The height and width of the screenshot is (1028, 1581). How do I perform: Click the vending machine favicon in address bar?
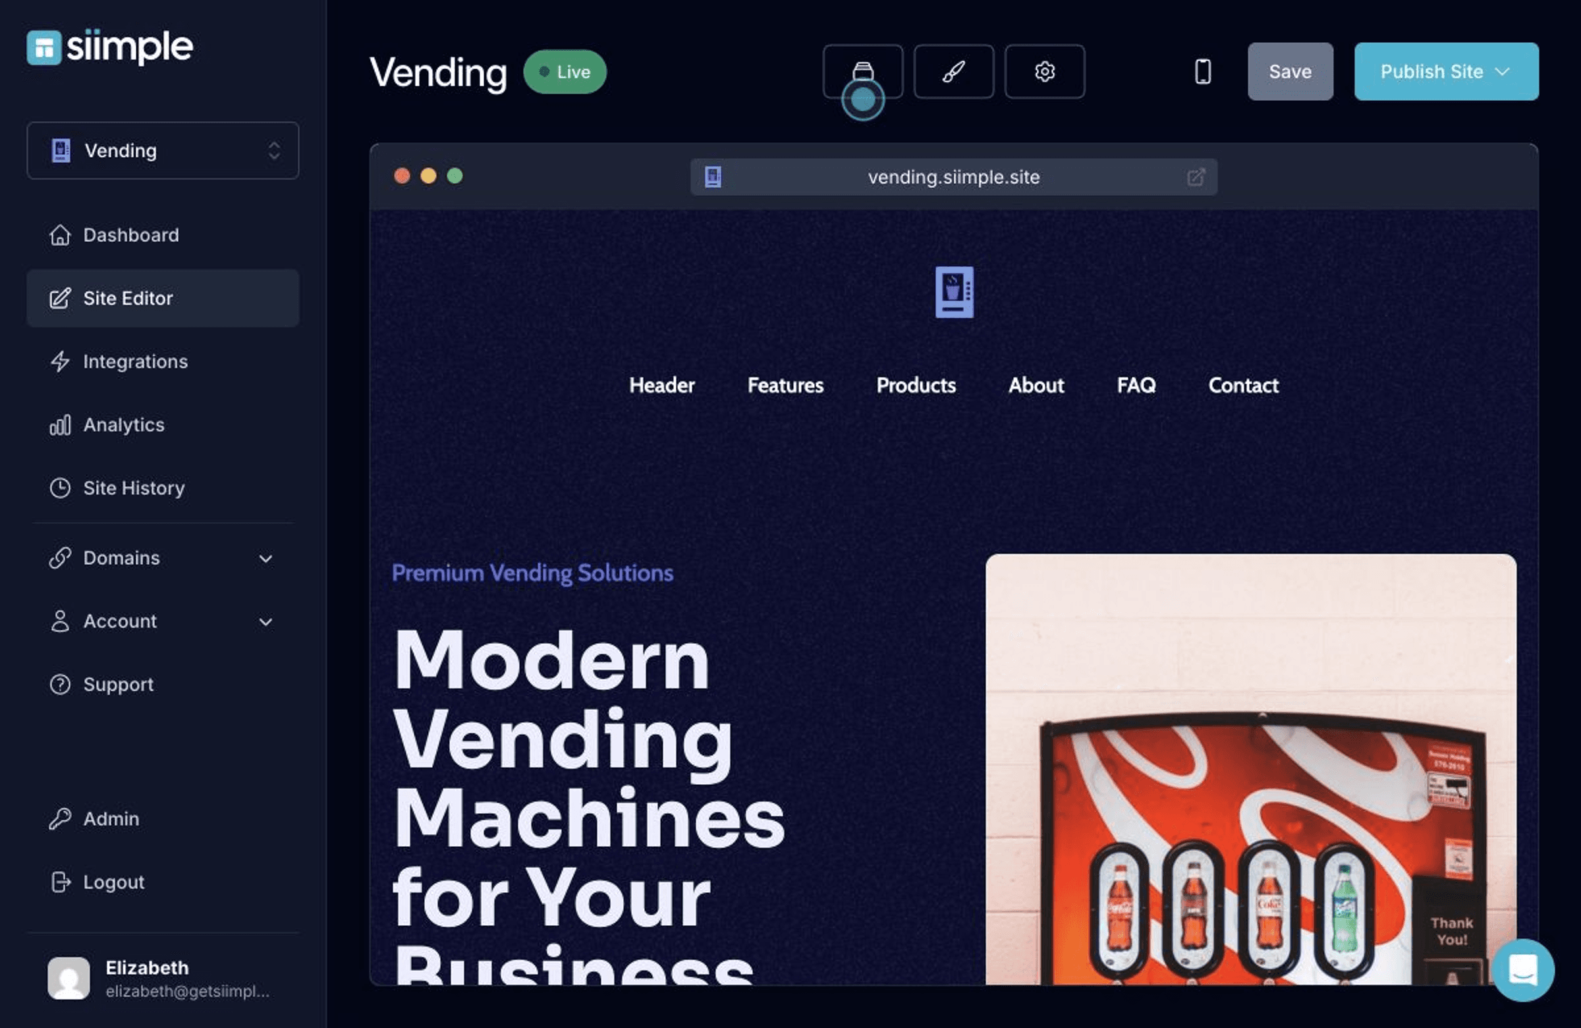point(712,177)
